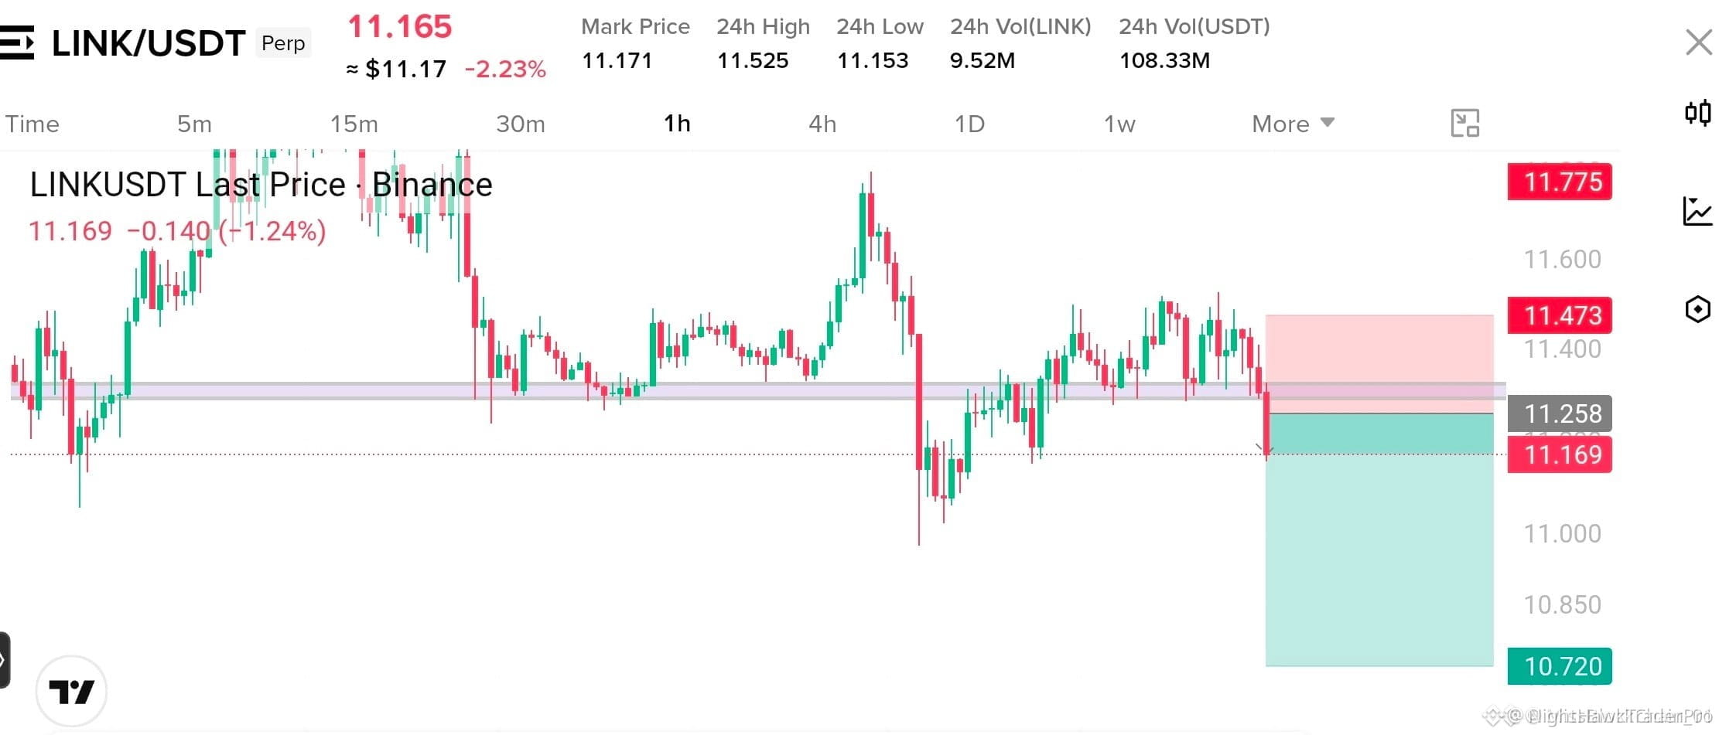
Task: Expand the More timeframes dropdown
Action: click(1293, 124)
